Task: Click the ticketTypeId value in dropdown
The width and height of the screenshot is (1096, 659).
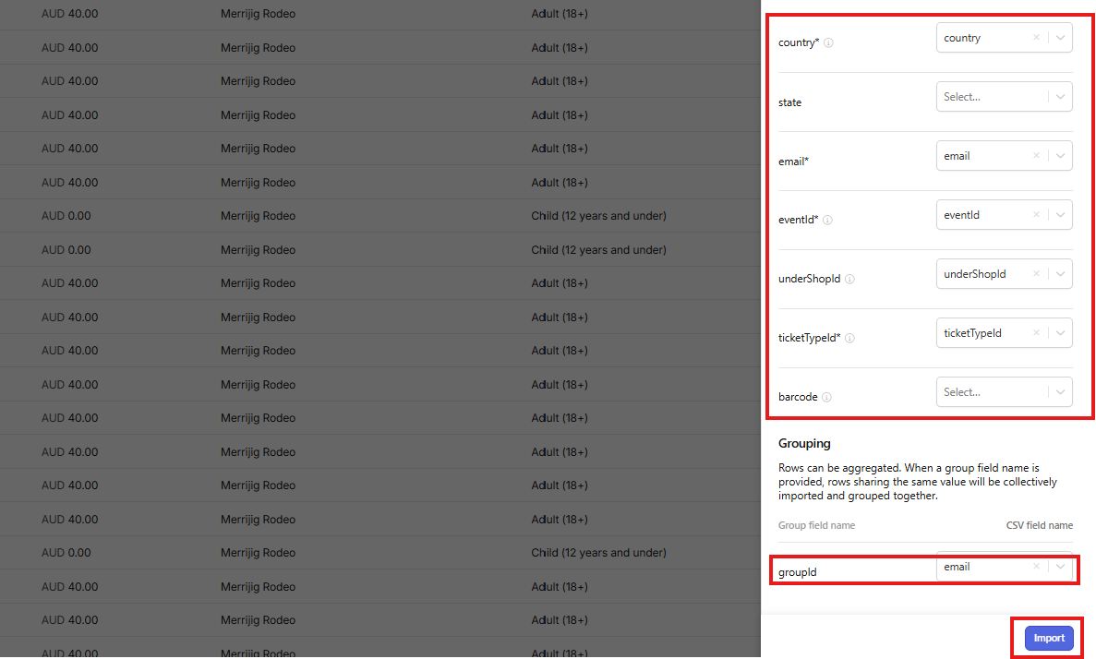Action: [x=972, y=332]
